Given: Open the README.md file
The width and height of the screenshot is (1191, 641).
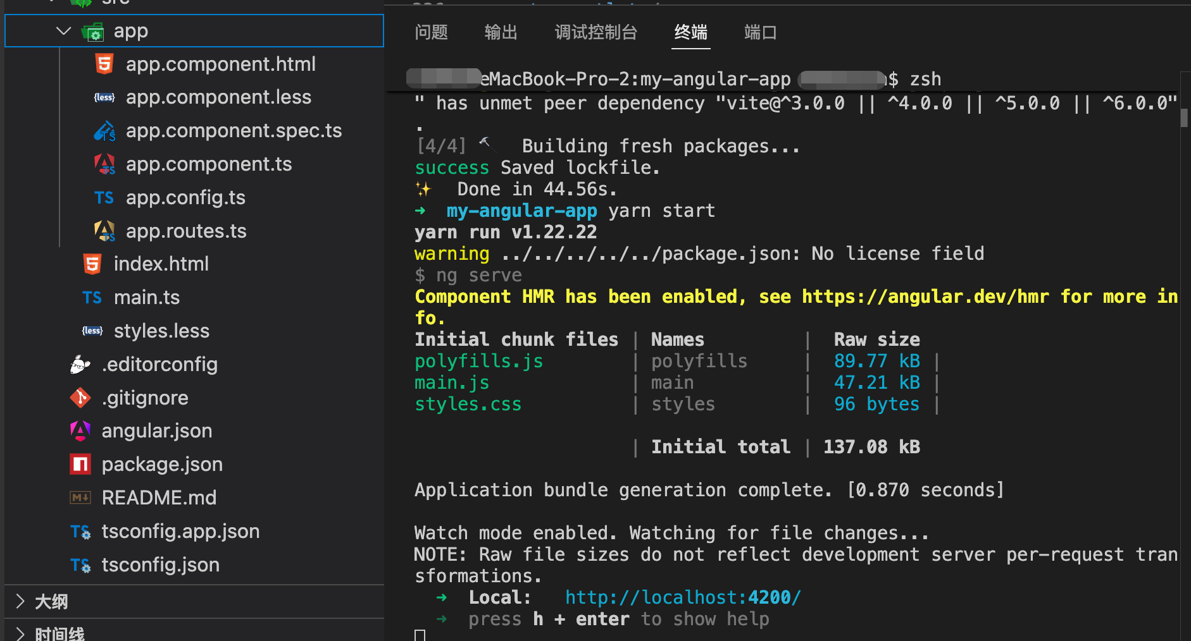Looking at the screenshot, I should (x=159, y=498).
